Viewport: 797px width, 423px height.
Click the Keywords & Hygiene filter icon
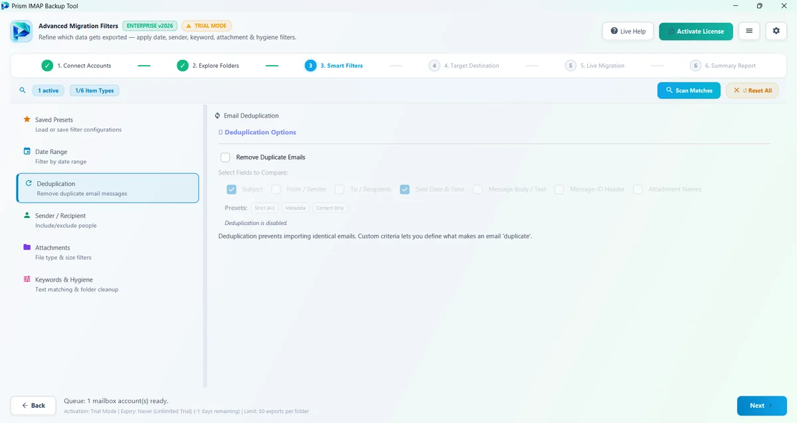pyautogui.click(x=27, y=279)
